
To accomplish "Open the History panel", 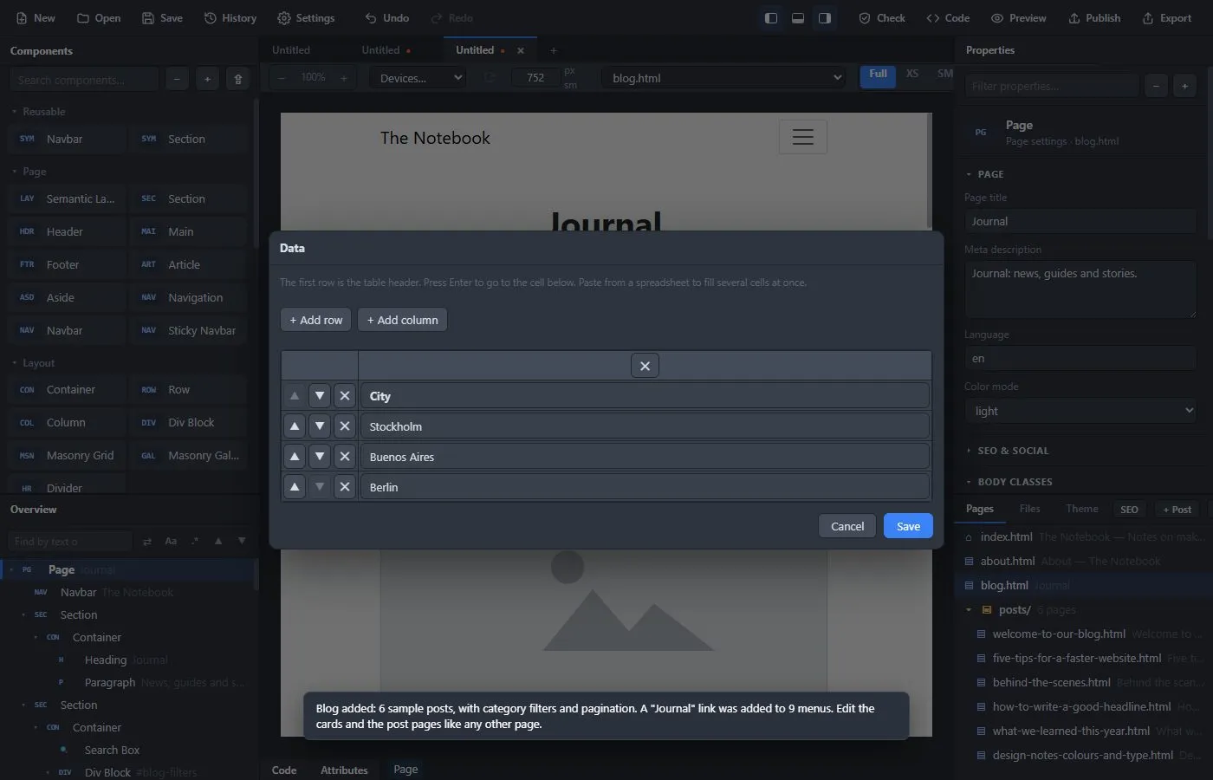I will click(x=230, y=18).
